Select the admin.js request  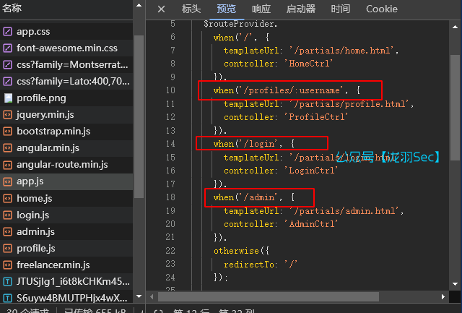(x=35, y=231)
